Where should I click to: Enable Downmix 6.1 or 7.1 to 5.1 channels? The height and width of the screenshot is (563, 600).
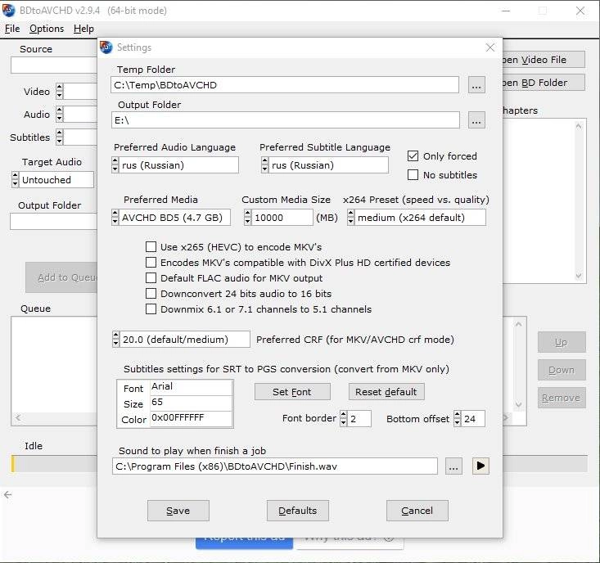(151, 309)
